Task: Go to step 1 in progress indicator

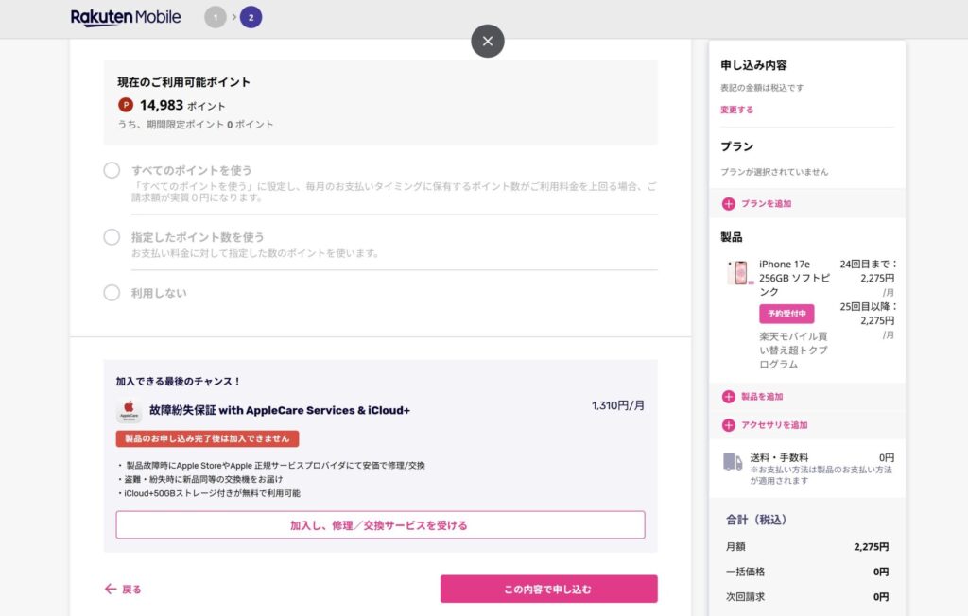Action: tap(216, 17)
